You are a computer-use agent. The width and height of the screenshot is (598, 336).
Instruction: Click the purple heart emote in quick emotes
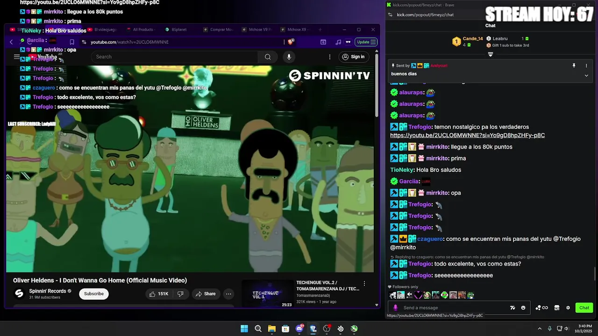418,295
